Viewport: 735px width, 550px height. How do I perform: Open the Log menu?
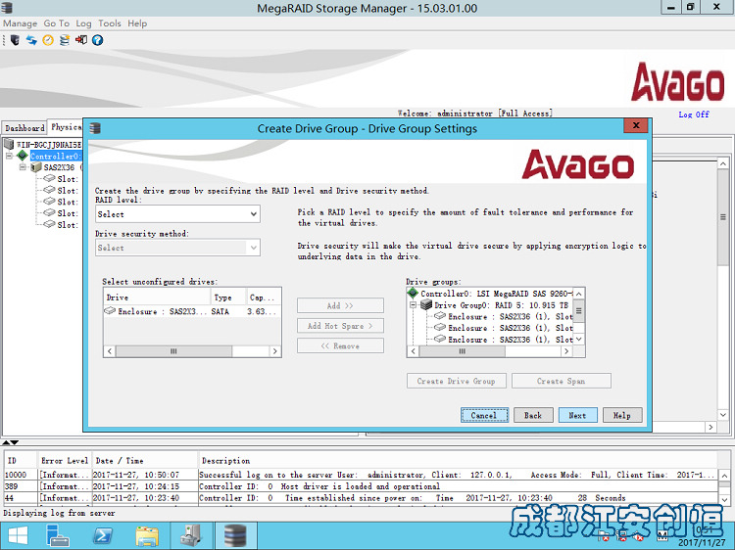(x=83, y=23)
